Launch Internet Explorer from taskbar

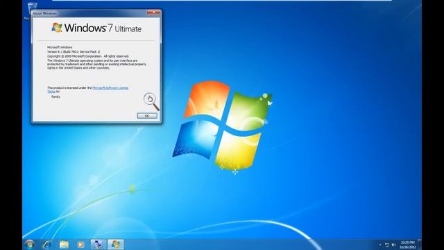coord(46,244)
